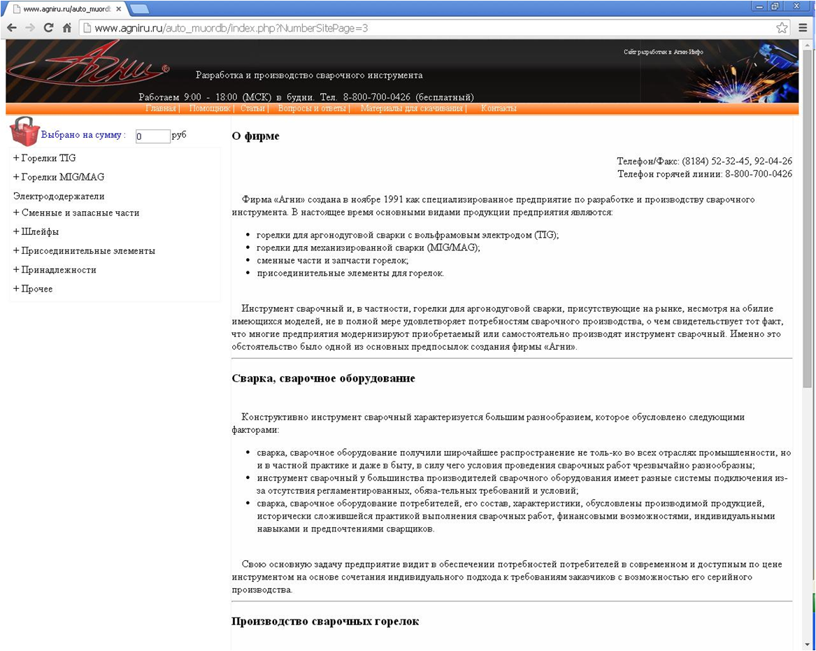Open a new browser tab
This screenshot has height=651, width=816.
coord(138,9)
